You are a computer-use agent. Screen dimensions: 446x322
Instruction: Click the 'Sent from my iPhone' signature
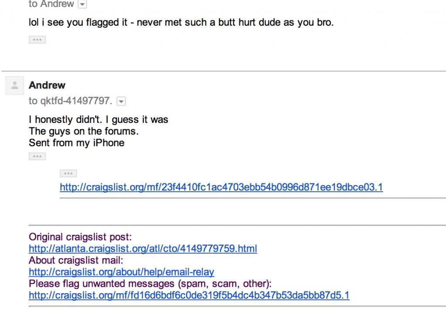[x=76, y=143]
